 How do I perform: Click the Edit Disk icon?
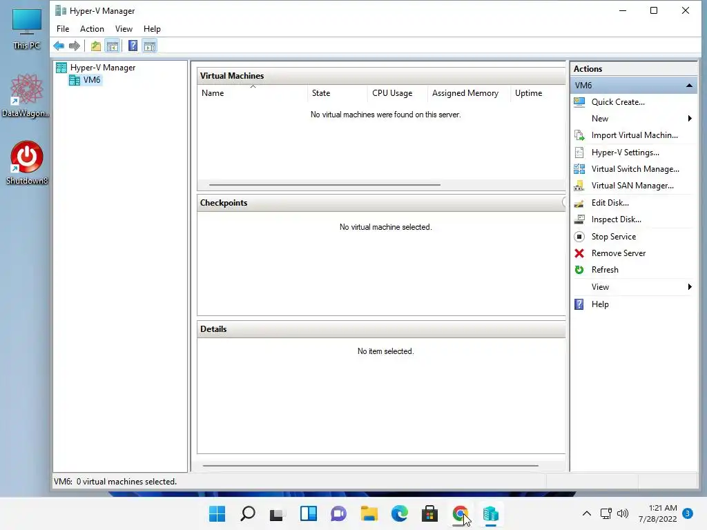pos(579,203)
